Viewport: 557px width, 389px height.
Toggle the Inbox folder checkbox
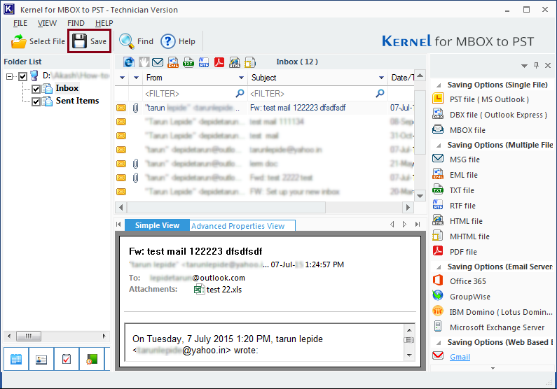(x=36, y=89)
